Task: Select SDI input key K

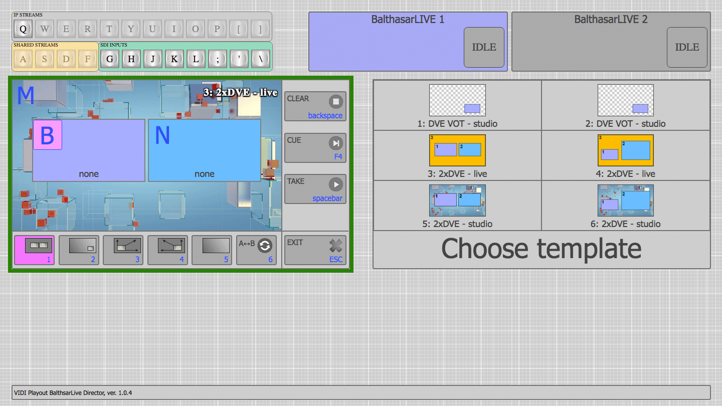Action: coord(174,59)
